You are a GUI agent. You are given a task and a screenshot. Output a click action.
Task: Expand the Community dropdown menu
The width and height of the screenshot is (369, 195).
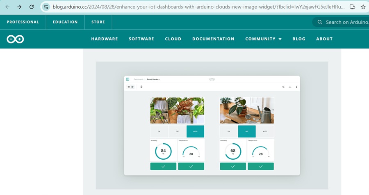click(x=263, y=39)
